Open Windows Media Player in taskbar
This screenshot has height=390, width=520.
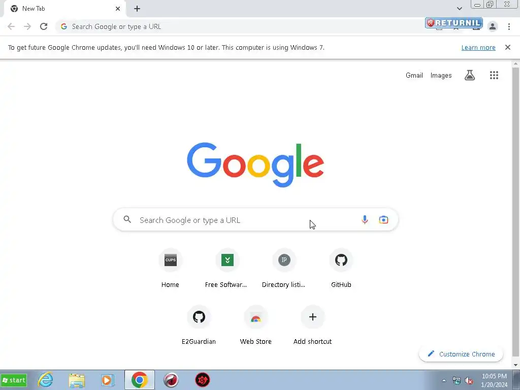[x=108, y=380]
